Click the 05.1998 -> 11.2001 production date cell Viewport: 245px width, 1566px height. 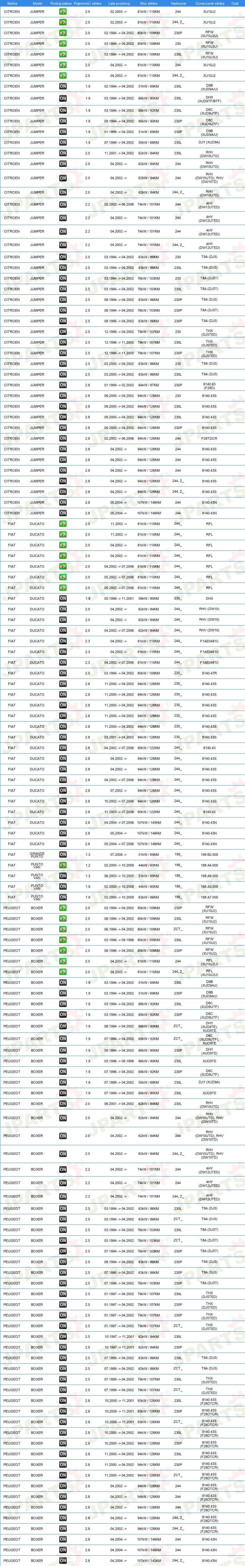119,598
